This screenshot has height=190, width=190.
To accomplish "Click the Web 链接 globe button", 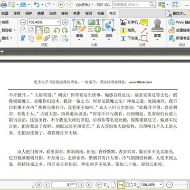I will click(x=179, y=22).
